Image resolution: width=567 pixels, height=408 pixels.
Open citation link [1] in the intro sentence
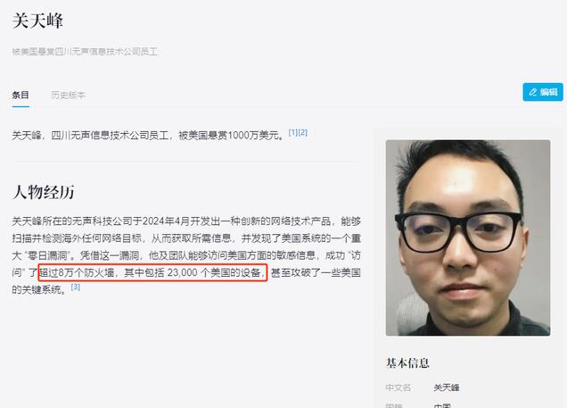click(x=293, y=132)
